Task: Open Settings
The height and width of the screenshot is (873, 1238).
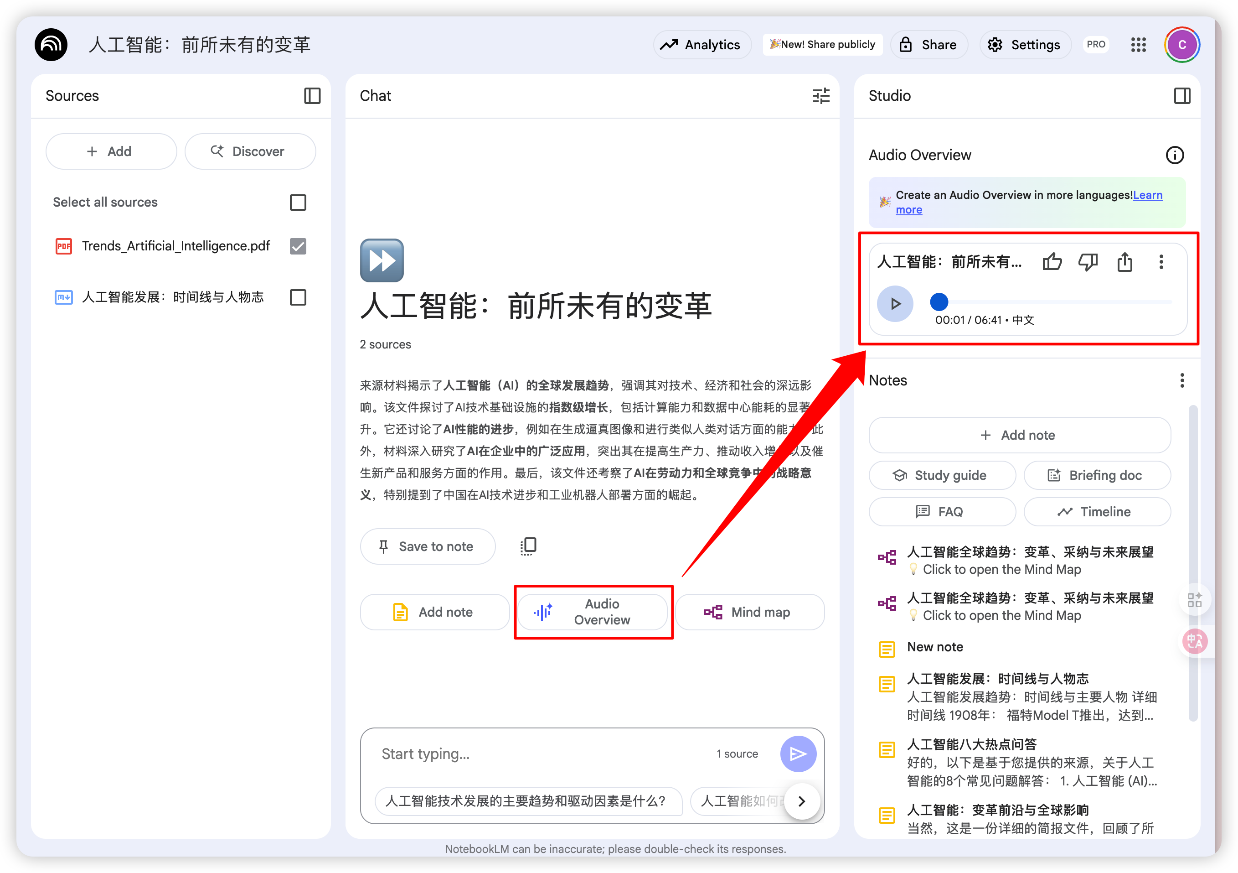Action: [x=1025, y=45]
